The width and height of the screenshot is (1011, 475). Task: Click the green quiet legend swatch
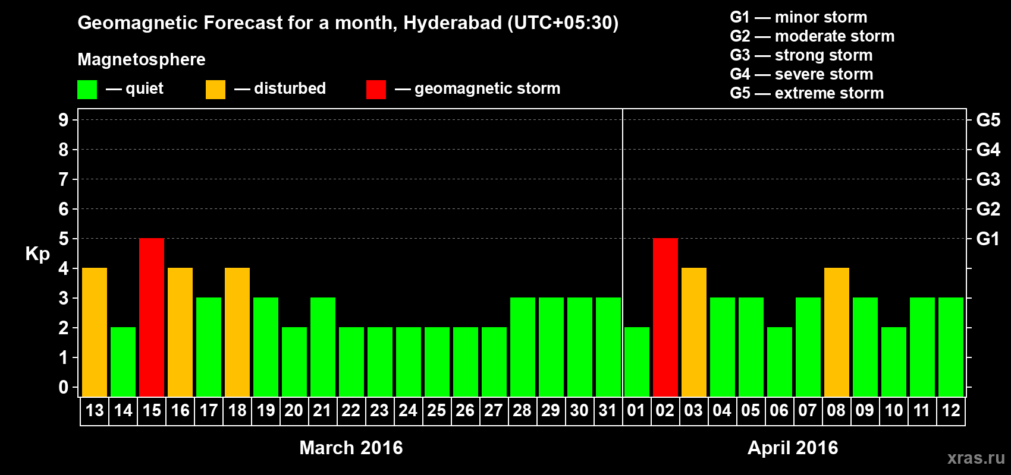87,90
